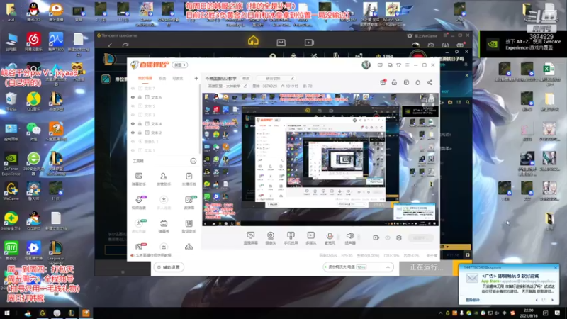Click the layer list scrollbar
The height and width of the screenshot is (319, 567).
[x=199, y=119]
